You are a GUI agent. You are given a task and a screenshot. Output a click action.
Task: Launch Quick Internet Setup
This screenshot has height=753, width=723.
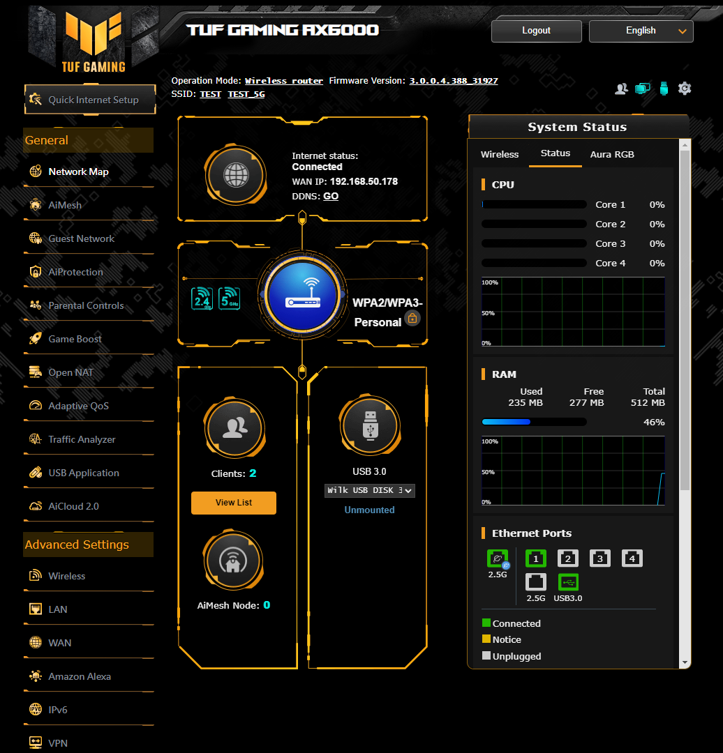pyautogui.click(x=91, y=100)
